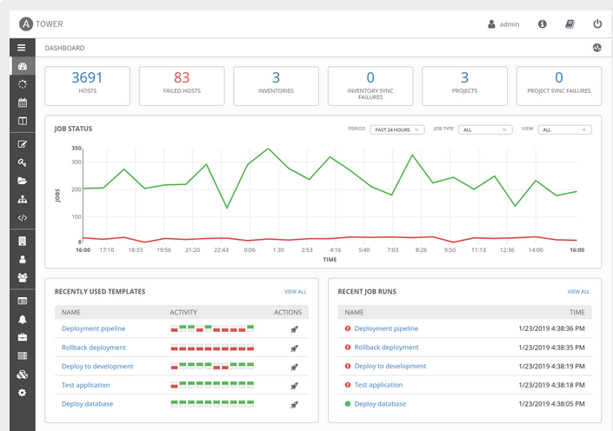Open Credentials key icon in sidebar

point(23,162)
